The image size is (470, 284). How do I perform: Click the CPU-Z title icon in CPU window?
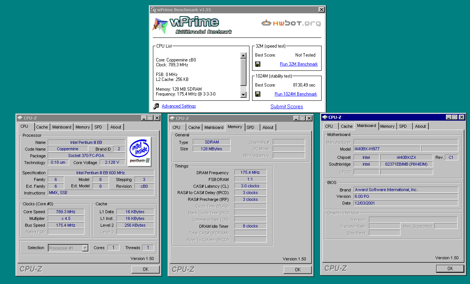click(20, 118)
